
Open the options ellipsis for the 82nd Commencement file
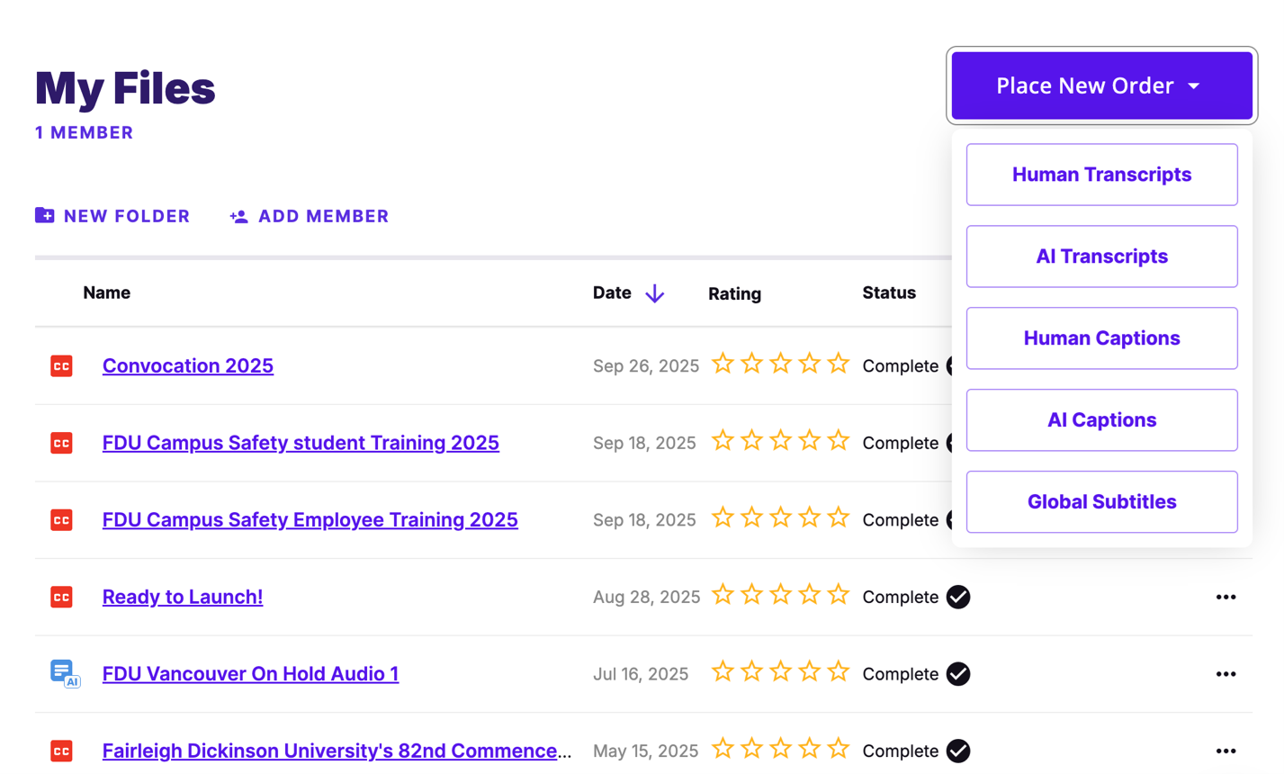click(x=1226, y=750)
